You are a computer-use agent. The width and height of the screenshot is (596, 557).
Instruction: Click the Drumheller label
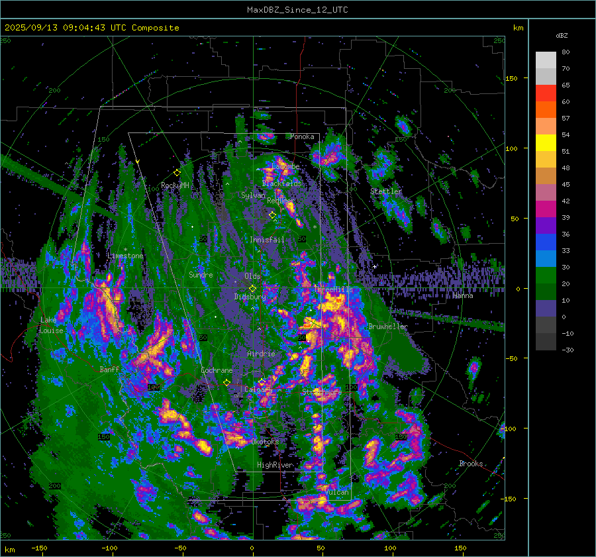[x=388, y=327]
